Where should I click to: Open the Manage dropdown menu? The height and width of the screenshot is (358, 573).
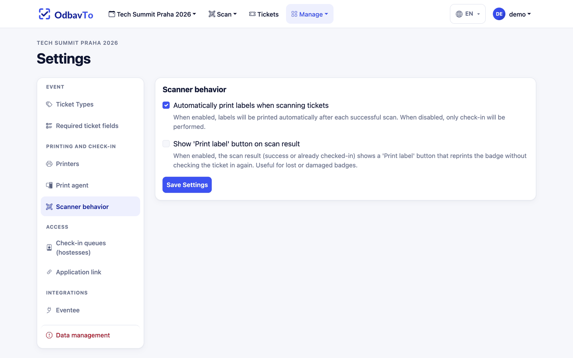click(x=310, y=14)
